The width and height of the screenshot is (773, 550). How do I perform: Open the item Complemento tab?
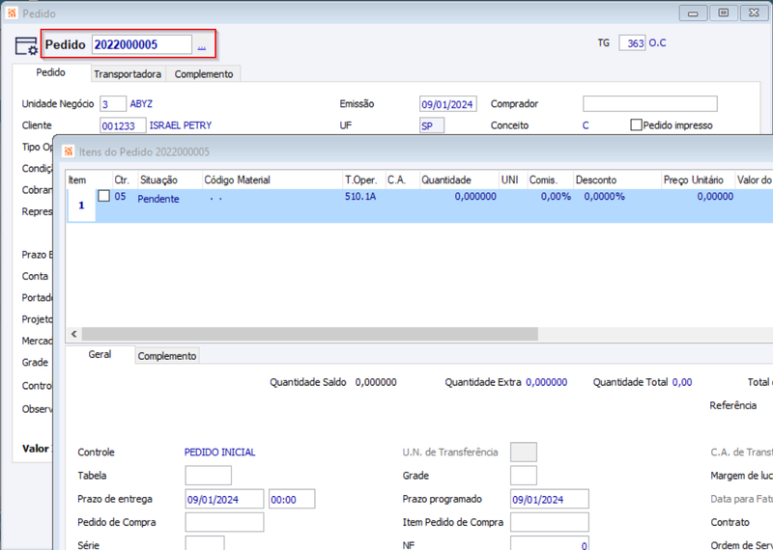tap(166, 355)
